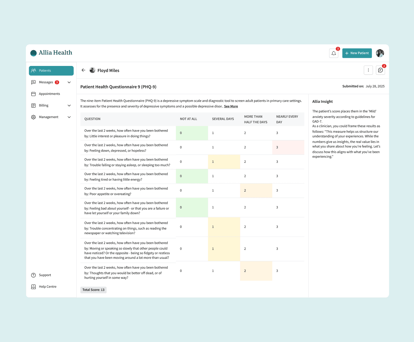Go back using the left arrow

pos(83,70)
